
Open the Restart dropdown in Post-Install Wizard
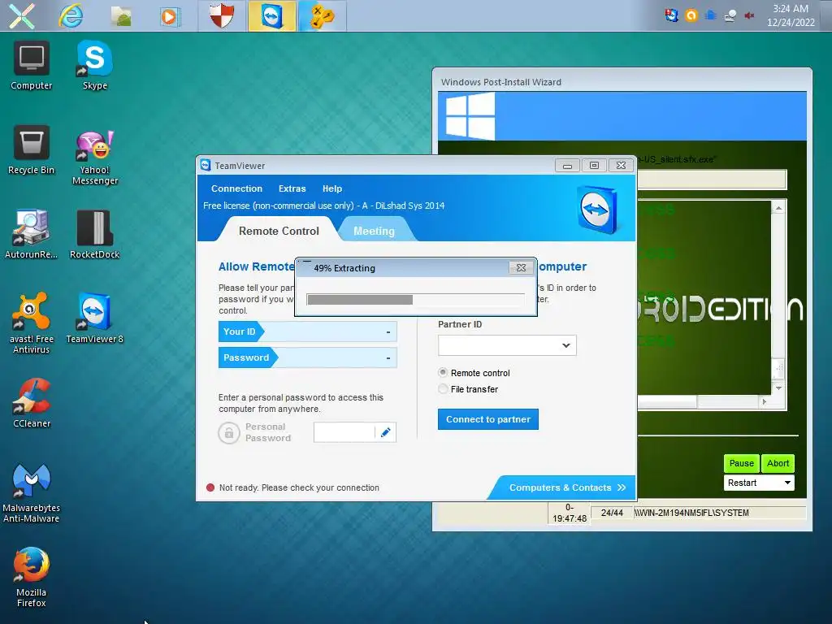point(759,483)
